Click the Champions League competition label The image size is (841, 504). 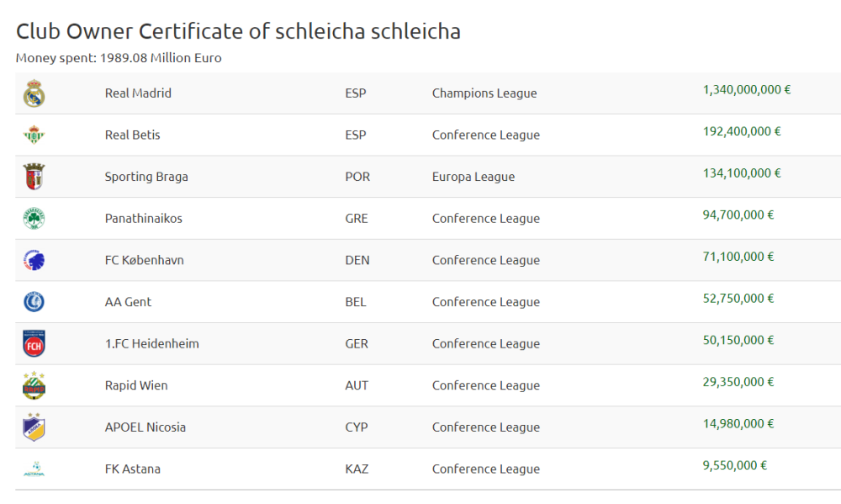coord(484,93)
